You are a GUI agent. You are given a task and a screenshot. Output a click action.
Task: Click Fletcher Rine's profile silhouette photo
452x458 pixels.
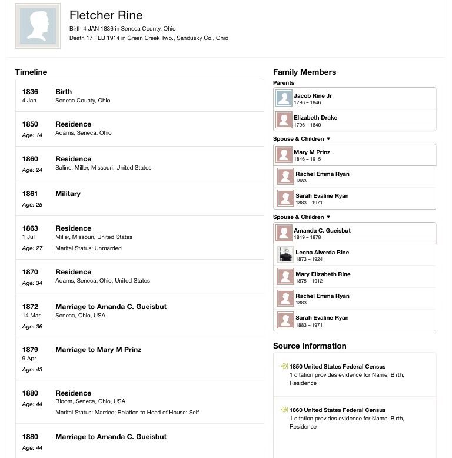click(38, 26)
